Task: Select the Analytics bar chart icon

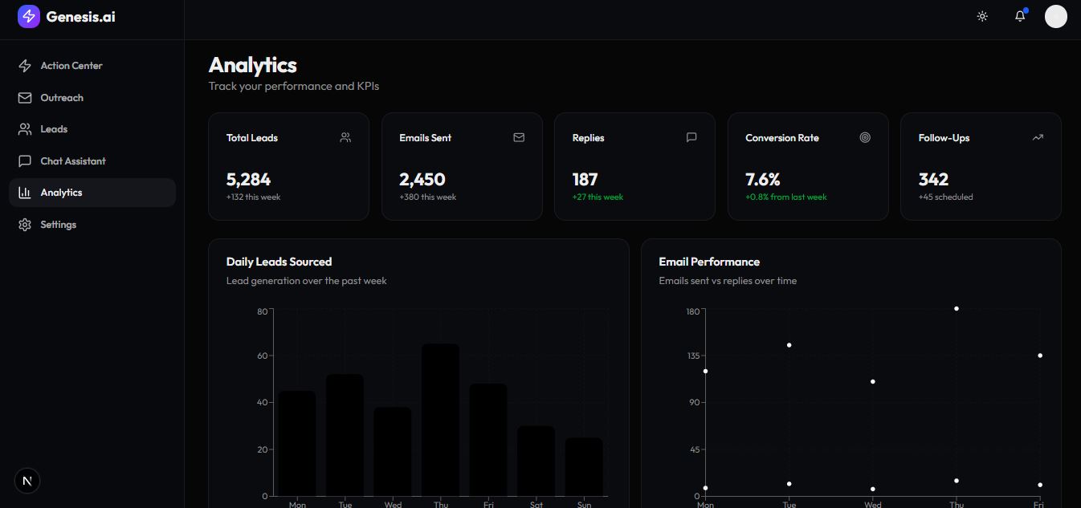Action: [25, 193]
